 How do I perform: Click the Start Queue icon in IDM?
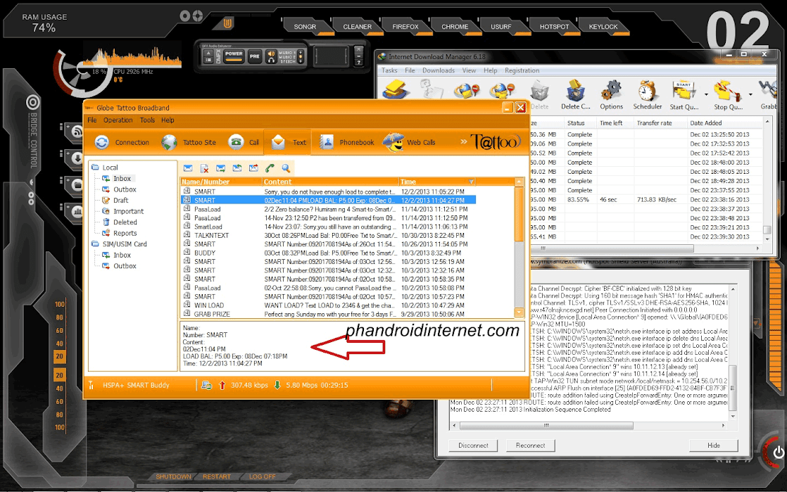pyautogui.click(x=684, y=96)
